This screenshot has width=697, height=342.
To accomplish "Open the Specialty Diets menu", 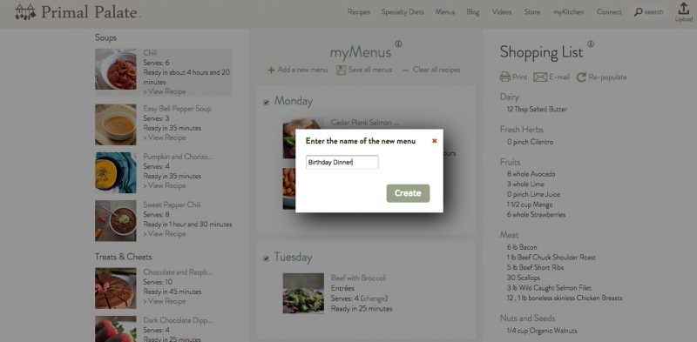I will click(x=403, y=12).
